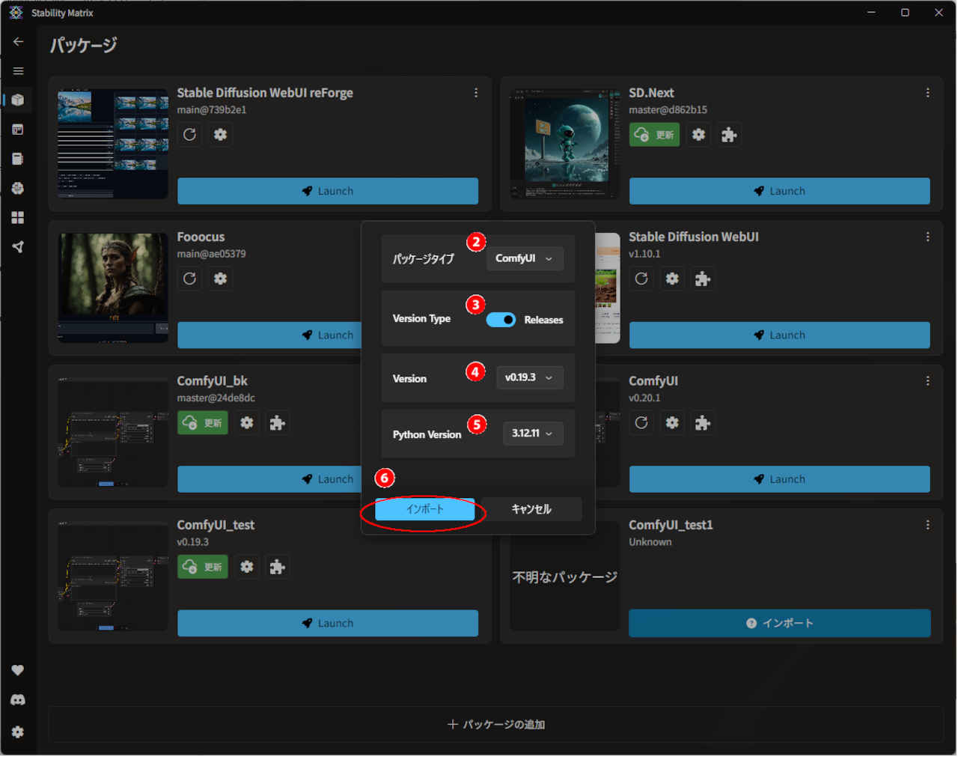Open extensions for Stable Diffusion WebUI v1.10.1
This screenshot has height=757, width=958.
(702, 279)
